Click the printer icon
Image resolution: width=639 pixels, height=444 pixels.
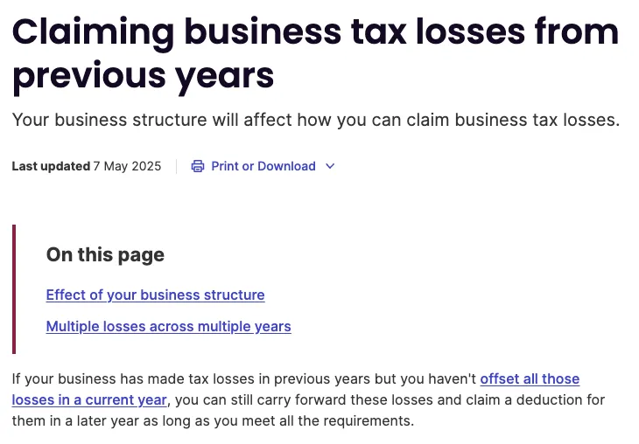tap(198, 166)
